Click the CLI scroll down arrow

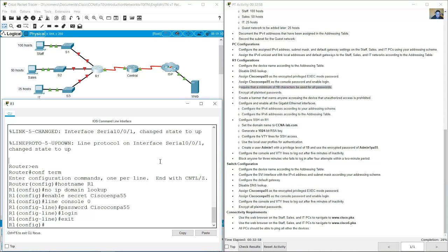coord(213,225)
